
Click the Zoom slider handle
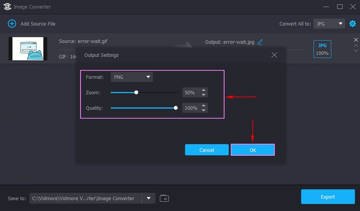[x=136, y=92]
